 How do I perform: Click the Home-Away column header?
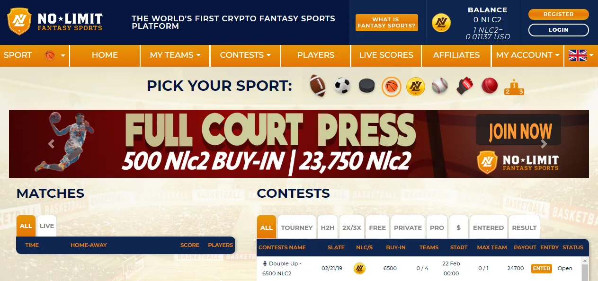click(x=89, y=245)
